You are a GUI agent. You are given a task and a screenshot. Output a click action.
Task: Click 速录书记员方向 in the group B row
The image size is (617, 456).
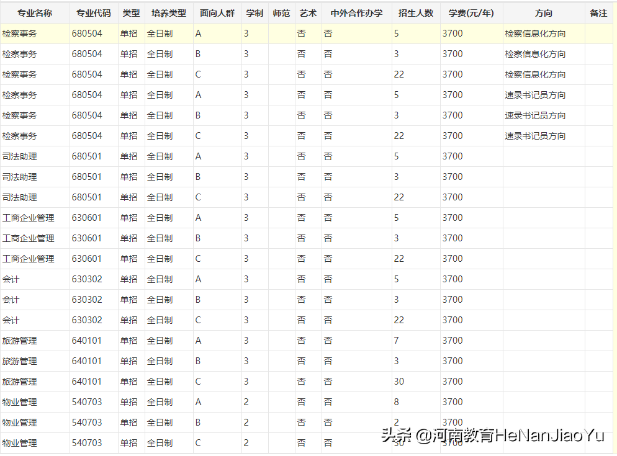point(535,115)
